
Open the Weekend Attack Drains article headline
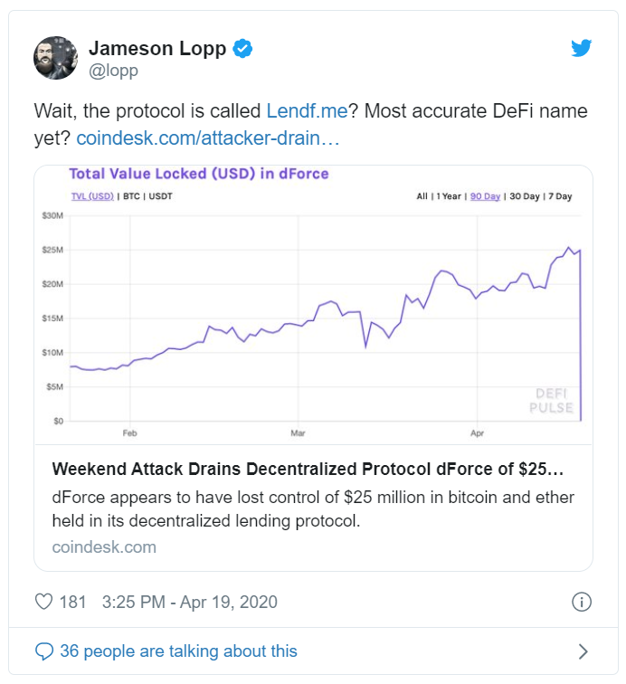pyautogui.click(x=308, y=470)
